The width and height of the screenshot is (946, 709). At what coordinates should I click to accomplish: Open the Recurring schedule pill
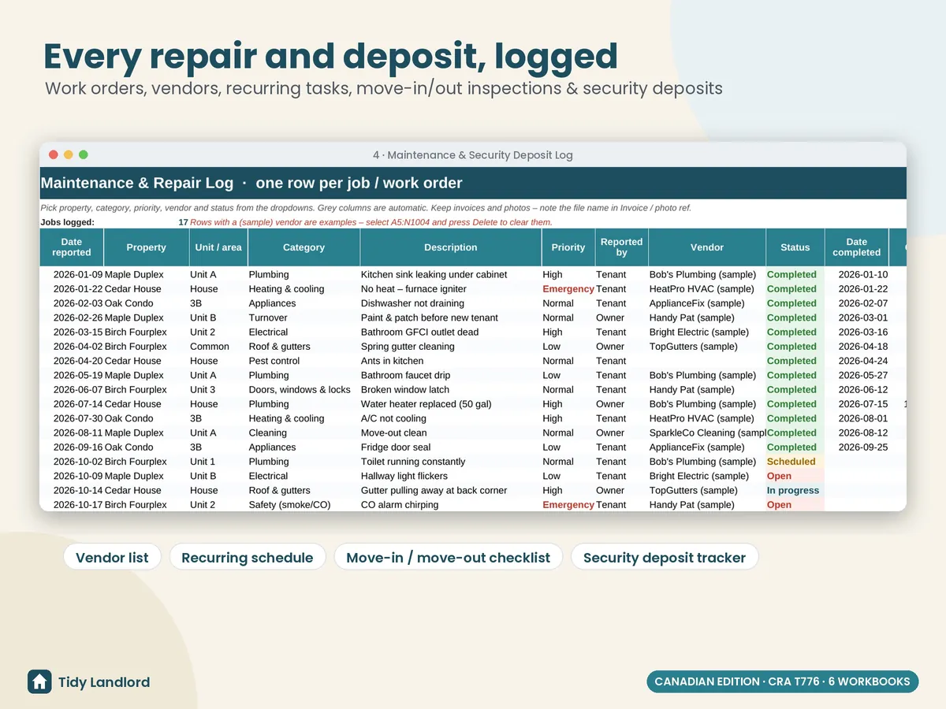248,558
